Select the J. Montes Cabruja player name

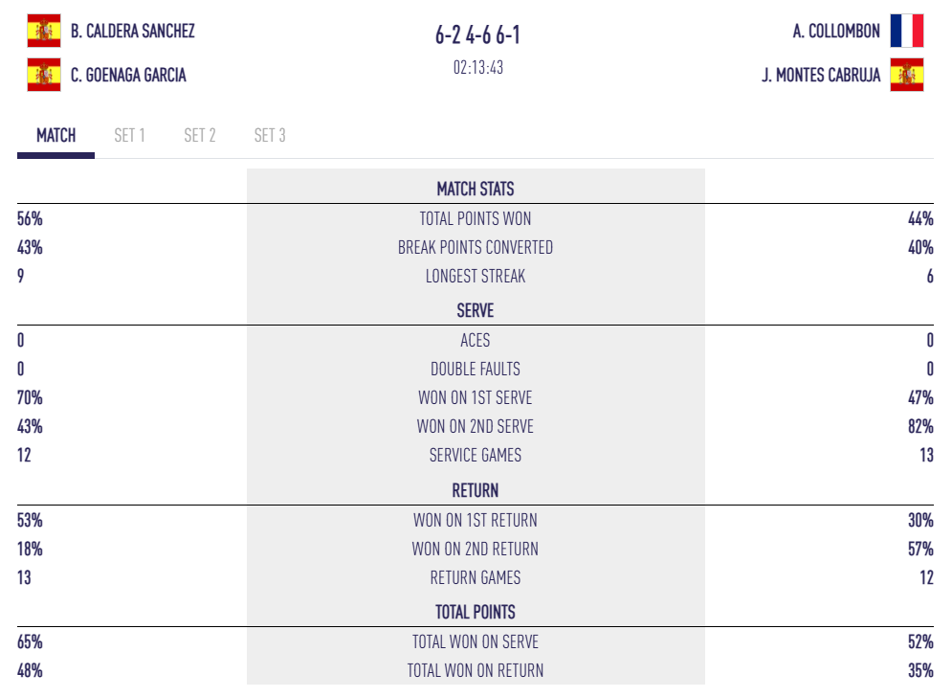821,75
